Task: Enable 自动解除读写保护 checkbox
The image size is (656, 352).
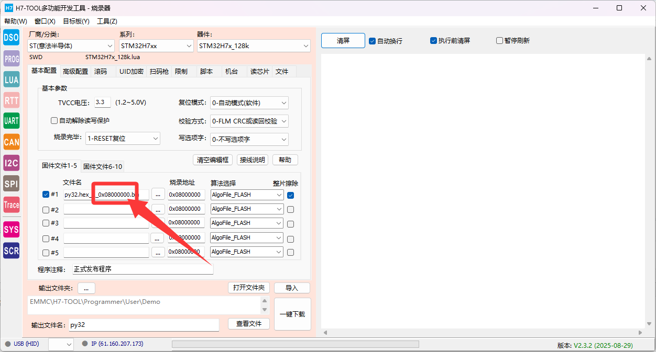Action: (x=54, y=121)
